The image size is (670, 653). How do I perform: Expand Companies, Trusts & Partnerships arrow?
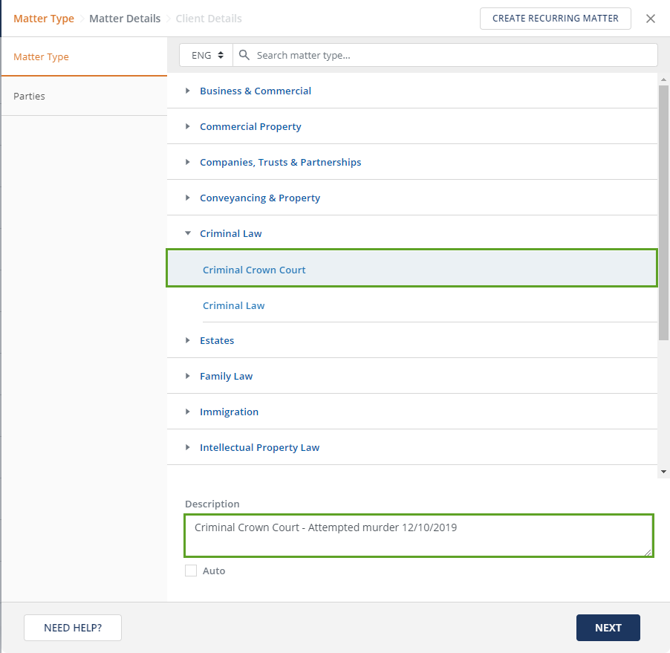(x=188, y=162)
